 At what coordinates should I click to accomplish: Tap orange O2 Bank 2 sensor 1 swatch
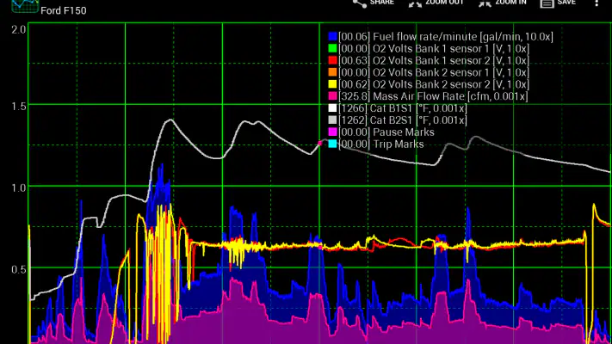pyautogui.click(x=332, y=72)
